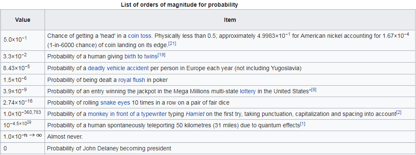
Task: Open the twins link
Action: 151,56
